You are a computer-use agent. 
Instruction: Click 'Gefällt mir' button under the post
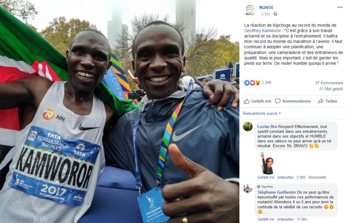click(x=257, y=101)
